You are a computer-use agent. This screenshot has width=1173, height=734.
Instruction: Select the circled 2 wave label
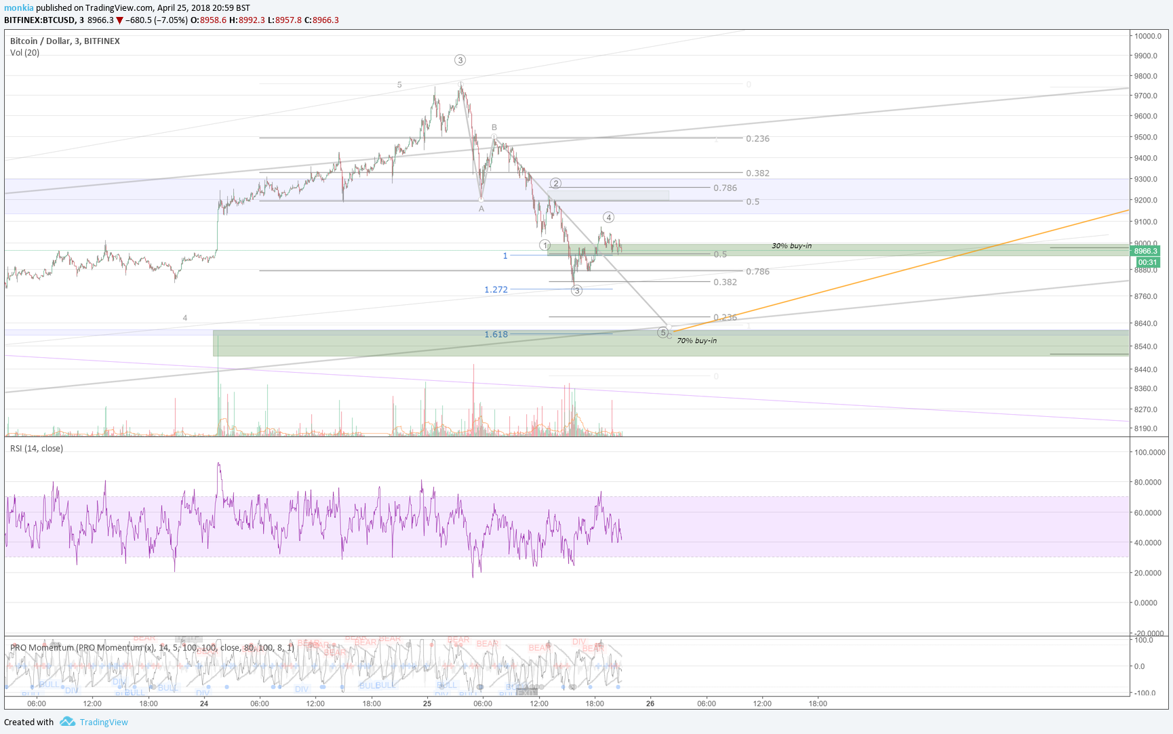[x=555, y=184]
